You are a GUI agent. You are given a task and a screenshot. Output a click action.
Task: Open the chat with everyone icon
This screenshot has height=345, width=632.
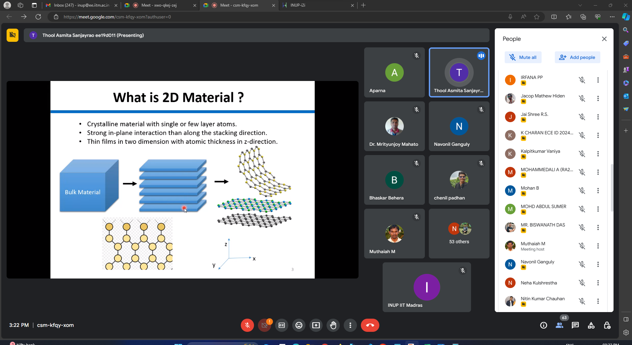coord(575,325)
